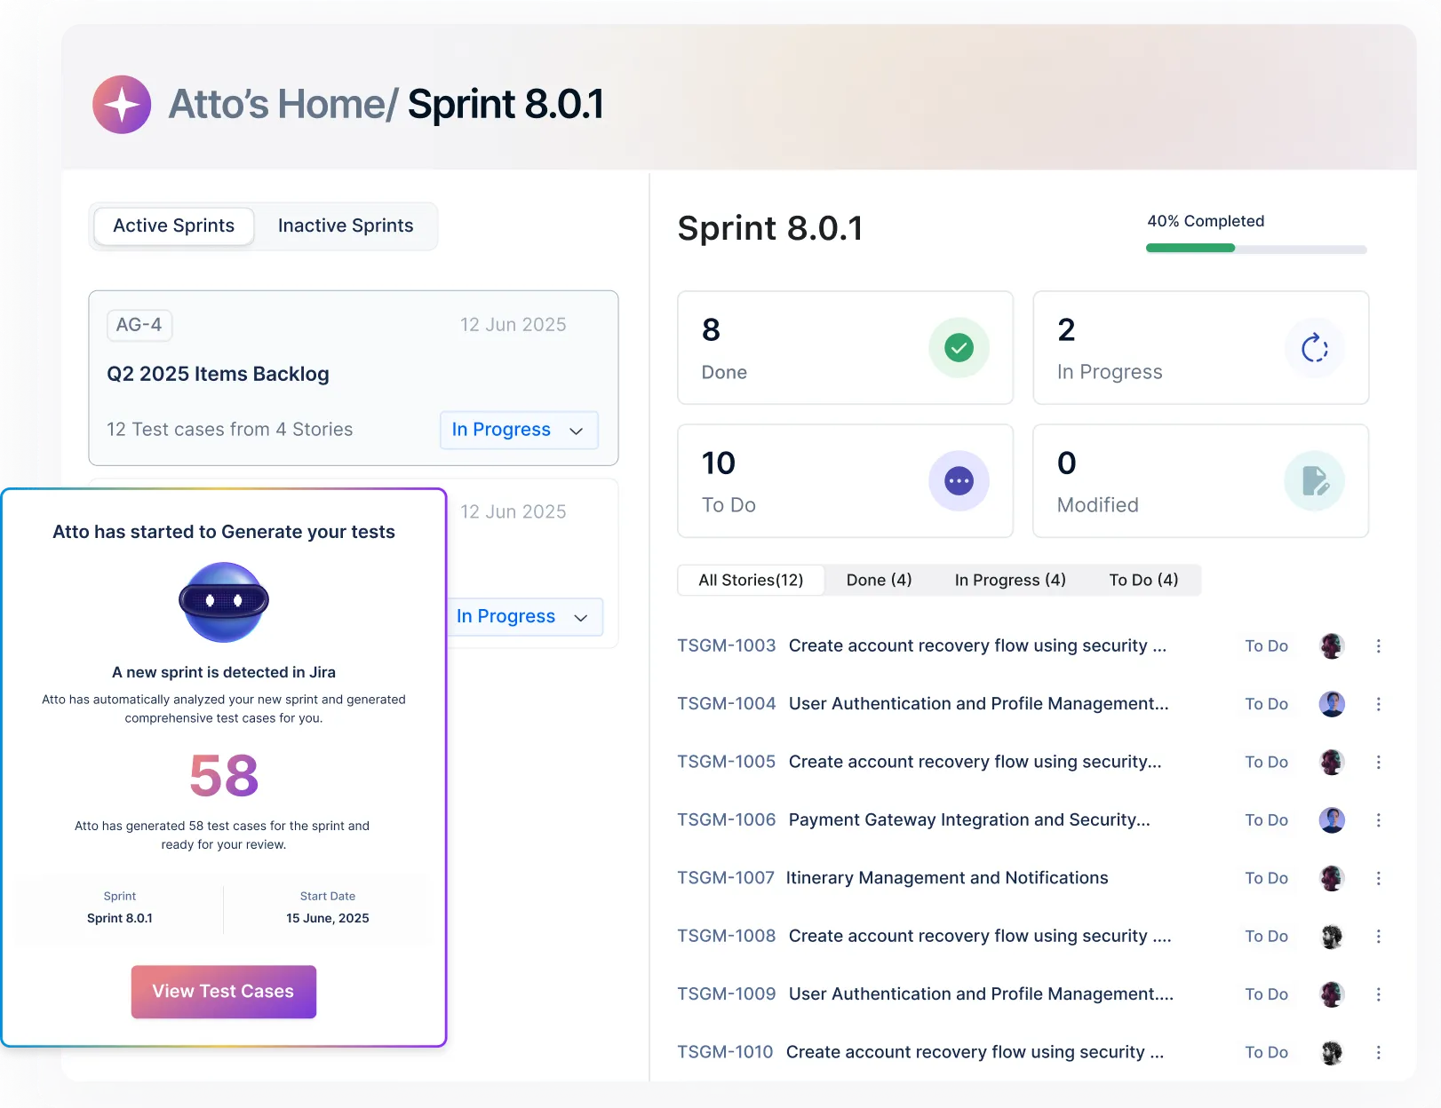Image resolution: width=1441 pixels, height=1108 pixels.
Task: Click the assignee avatar on TSGM-1005
Action: tap(1331, 762)
